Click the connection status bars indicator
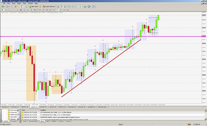 coord(189,124)
